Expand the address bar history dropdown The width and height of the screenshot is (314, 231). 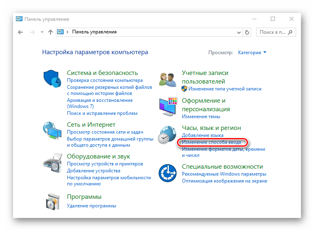click(239, 32)
